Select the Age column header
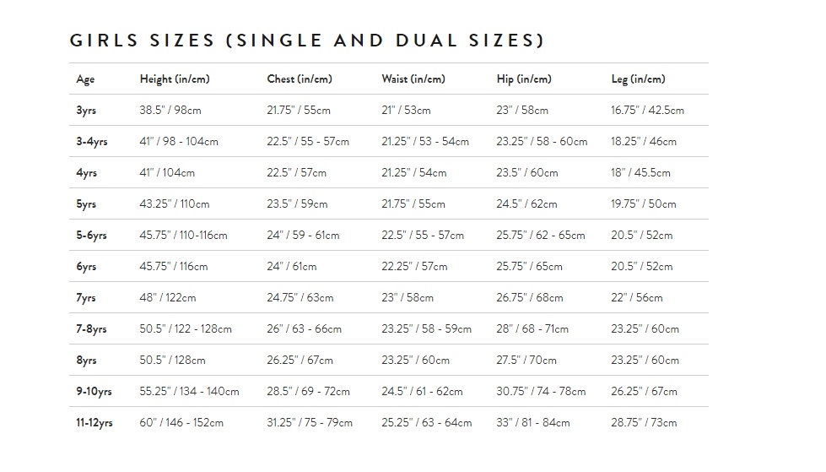Image resolution: width=826 pixels, height=472 pixels. point(85,79)
